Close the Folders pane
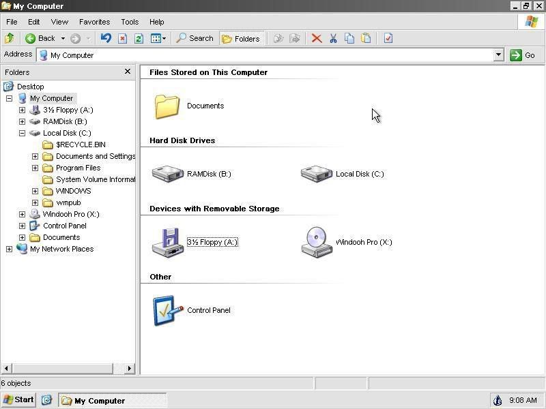 click(128, 72)
